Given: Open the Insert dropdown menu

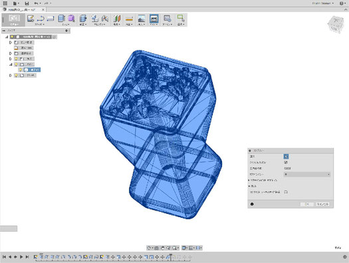Looking at the screenshot, I should [x=142, y=24].
